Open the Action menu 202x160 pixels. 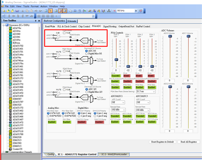pos(44,6)
